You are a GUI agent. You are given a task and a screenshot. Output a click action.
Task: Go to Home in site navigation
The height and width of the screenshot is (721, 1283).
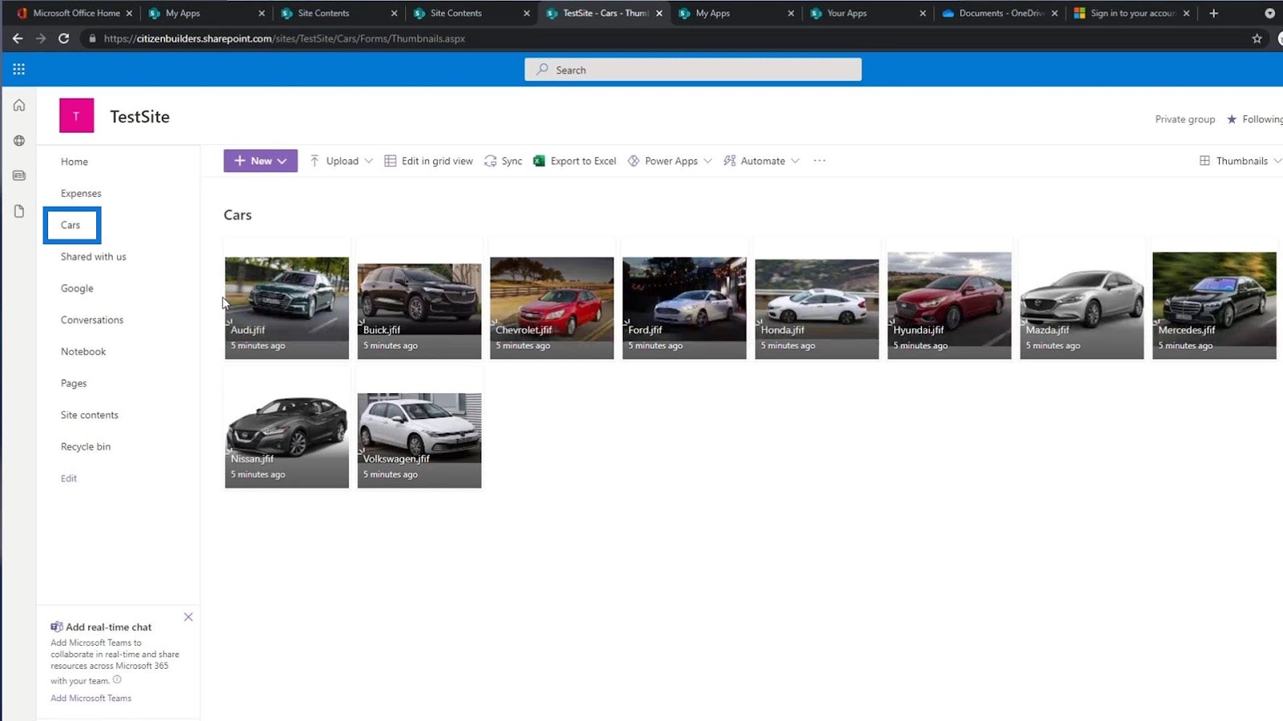pos(75,162)
